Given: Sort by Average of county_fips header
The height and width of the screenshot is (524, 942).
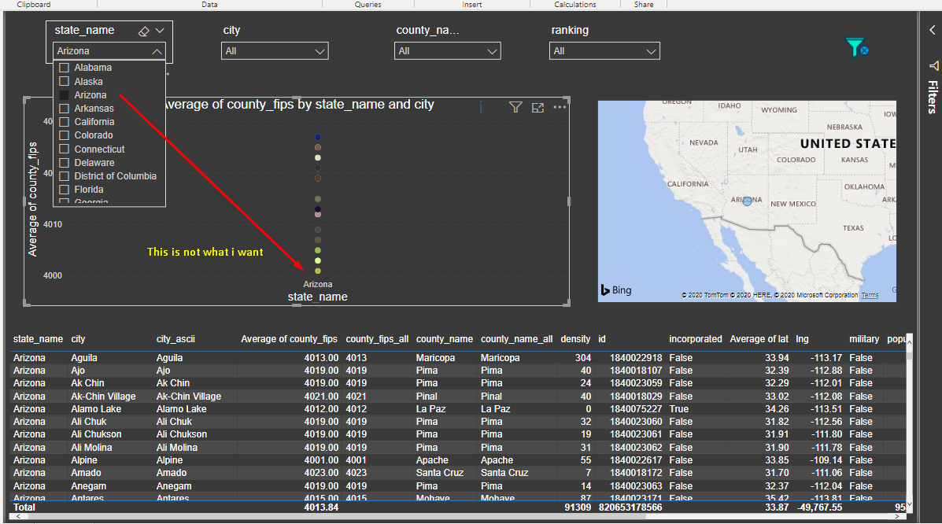Looking at the screenshot, I should coord(289,339).
